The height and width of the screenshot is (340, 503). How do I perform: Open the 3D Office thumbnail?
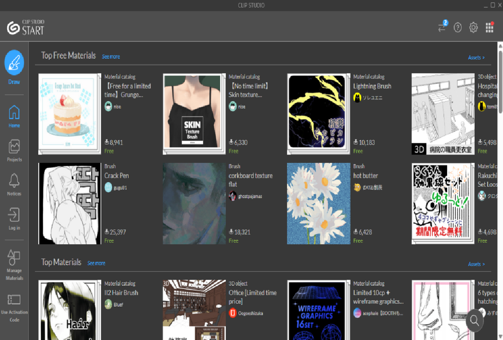click(x=194, y=310)
